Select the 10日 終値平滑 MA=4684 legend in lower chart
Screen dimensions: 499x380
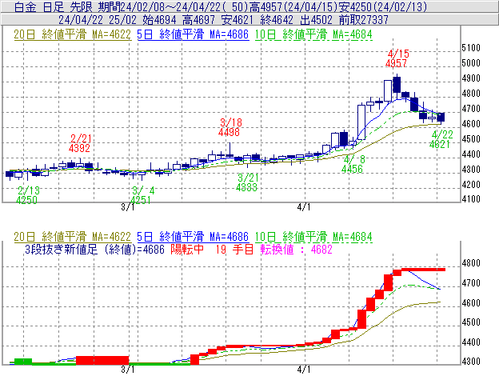[x=313, y=237]
